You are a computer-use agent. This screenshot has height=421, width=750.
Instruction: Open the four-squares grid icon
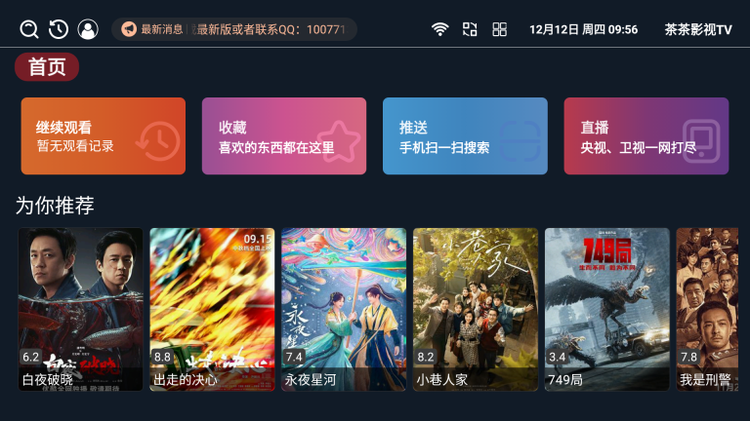click(x=499, y=29)
